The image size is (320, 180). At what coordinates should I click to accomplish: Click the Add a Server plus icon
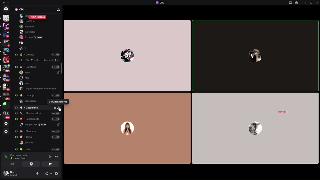click(x=6, y=123)
